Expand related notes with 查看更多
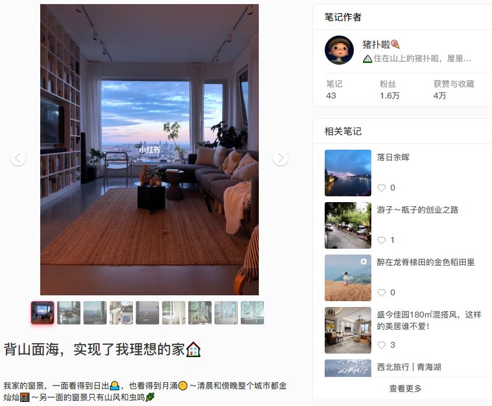This screenshot has height=406, width=492. click(405, 389)
